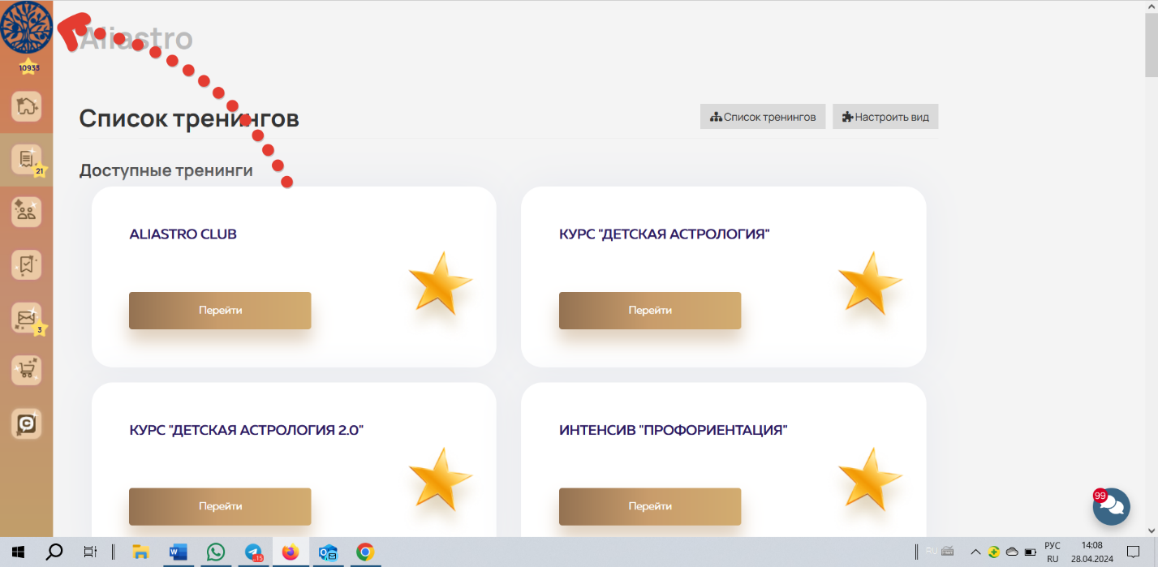
Task: Open the shopping cart sidebar icon
Action: tap(26, 370)
